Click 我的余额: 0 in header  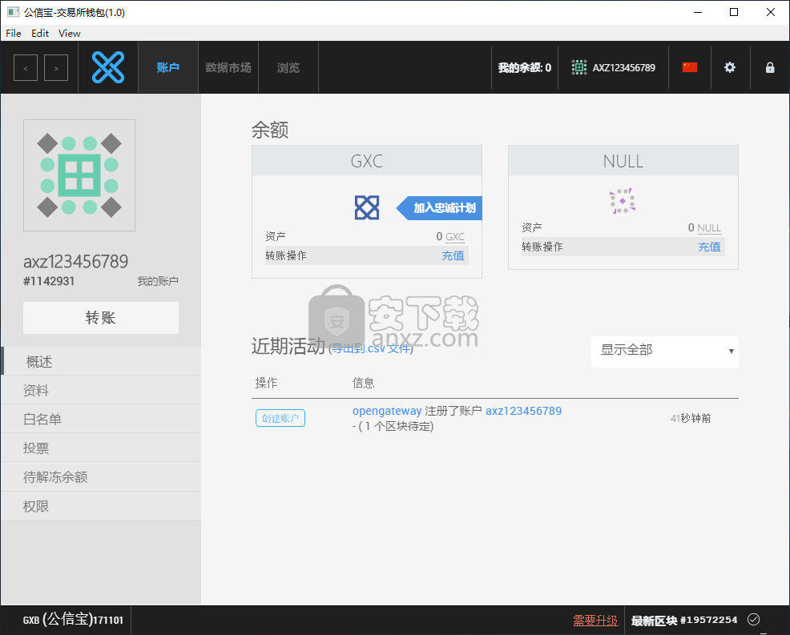[525, 67]
